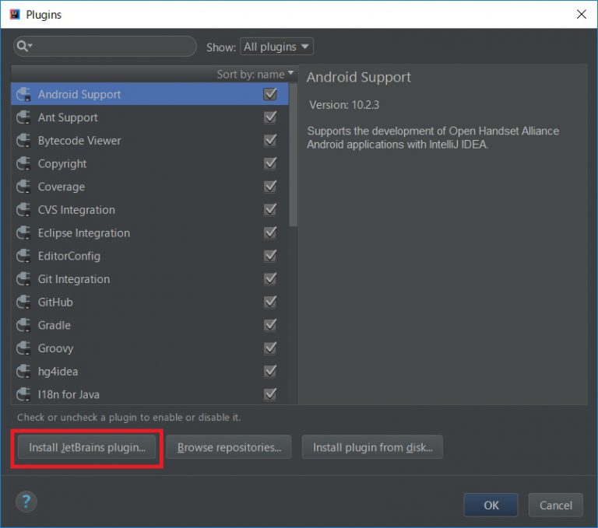Click Install plugin from disk button

[x=372, y=447]
